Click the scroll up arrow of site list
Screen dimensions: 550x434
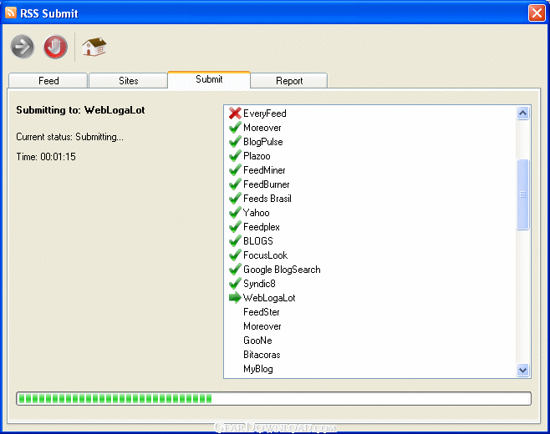522,114
